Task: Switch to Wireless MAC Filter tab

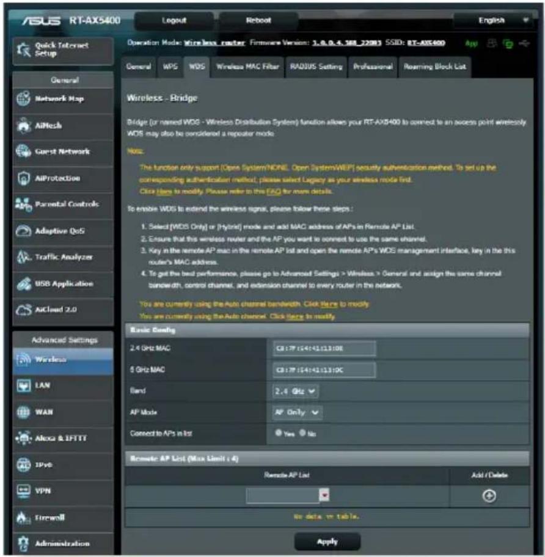Action: coord(247,67)
